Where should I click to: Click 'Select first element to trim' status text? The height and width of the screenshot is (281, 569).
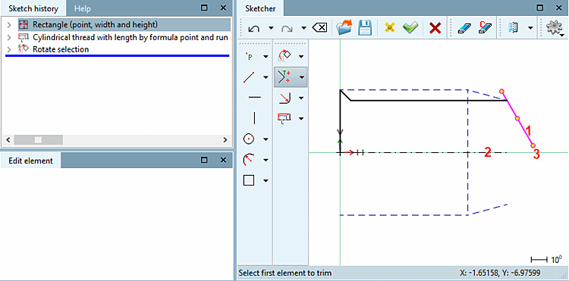point(284,273)
